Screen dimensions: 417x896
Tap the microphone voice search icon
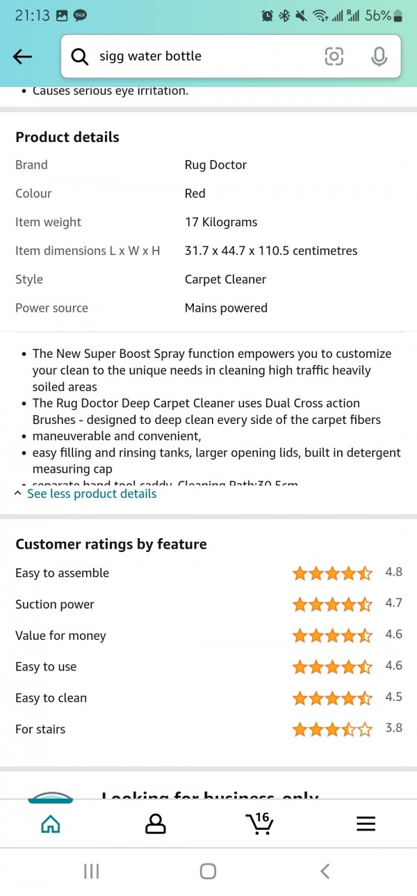coord(379,56)
